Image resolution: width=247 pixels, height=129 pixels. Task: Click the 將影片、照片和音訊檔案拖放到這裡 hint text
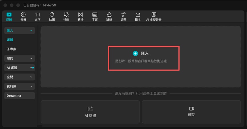141,61
